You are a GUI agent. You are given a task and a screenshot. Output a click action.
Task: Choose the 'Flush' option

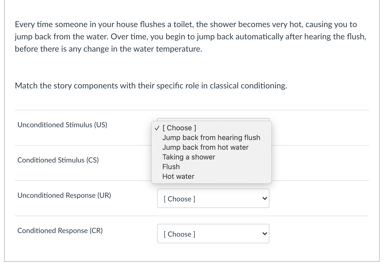[171, 167]
